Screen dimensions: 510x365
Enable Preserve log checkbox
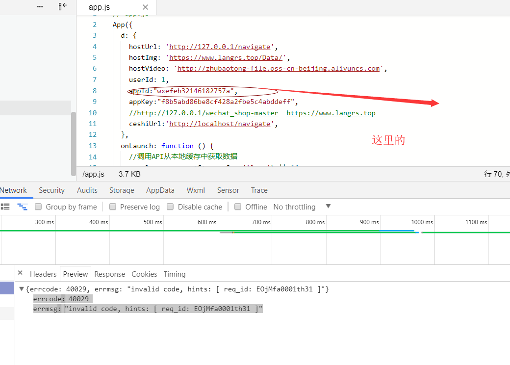(113, 207)
